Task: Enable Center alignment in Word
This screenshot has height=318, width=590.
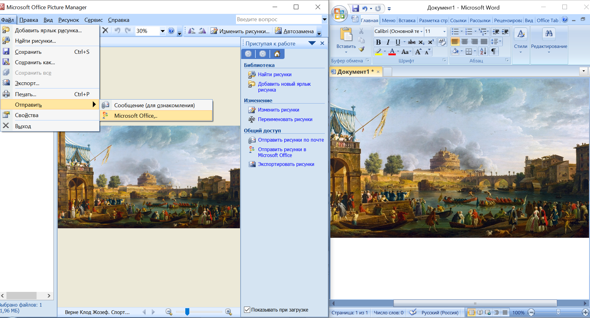Action: (465, 41)
